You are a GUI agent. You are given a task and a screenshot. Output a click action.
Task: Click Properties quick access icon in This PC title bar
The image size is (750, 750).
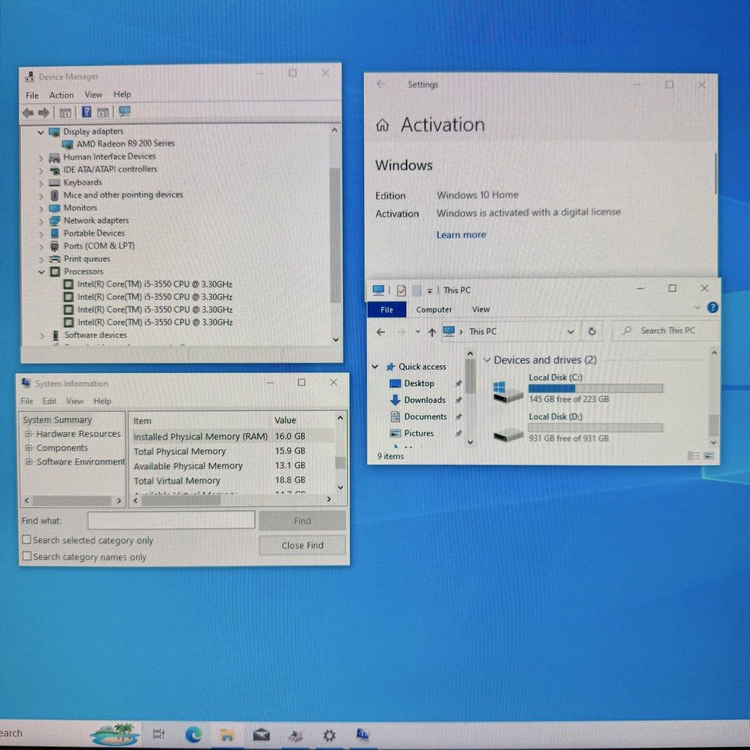(x=401, y=290)
